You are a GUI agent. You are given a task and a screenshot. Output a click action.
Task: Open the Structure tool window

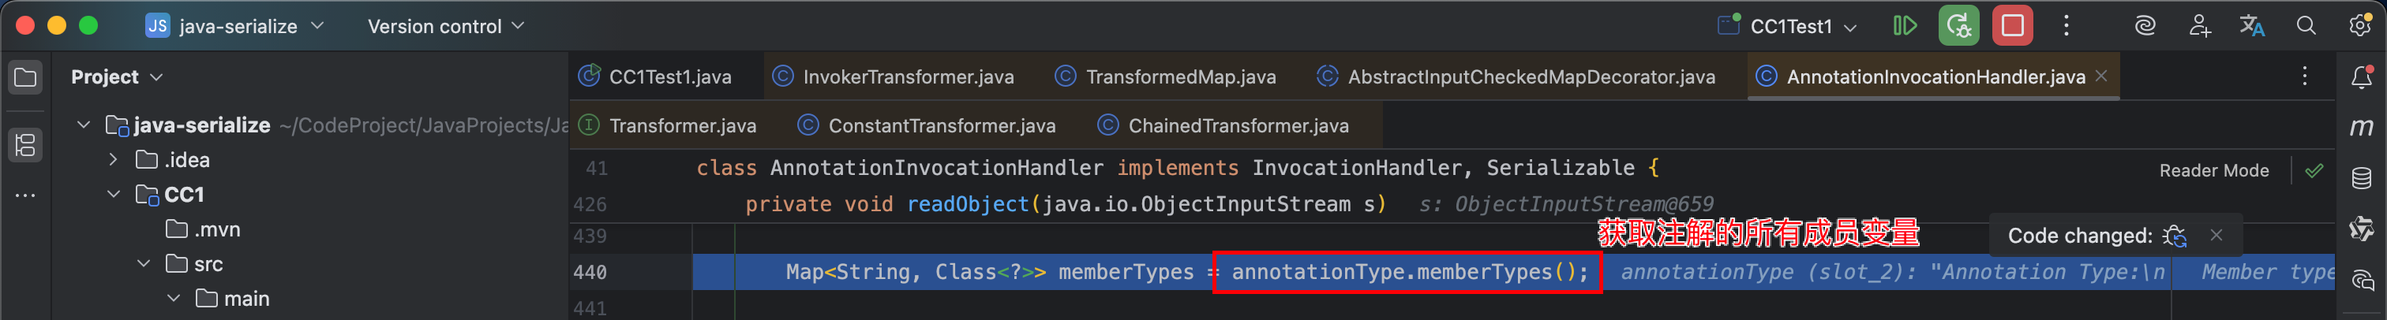point(25,145)
